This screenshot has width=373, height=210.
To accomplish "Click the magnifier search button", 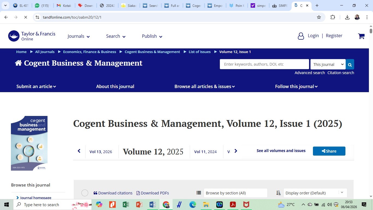I will [350, 65].
